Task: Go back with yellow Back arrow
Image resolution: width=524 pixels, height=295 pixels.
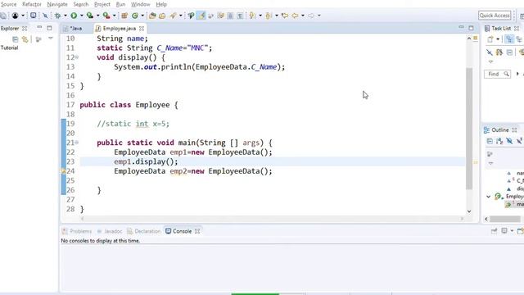Action: (295, 16)
